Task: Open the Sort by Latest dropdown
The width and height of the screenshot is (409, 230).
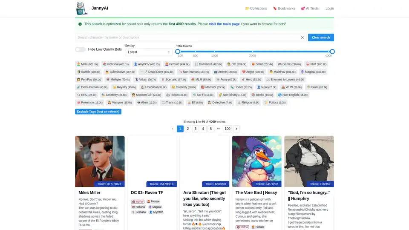Action: coord(149,52)
